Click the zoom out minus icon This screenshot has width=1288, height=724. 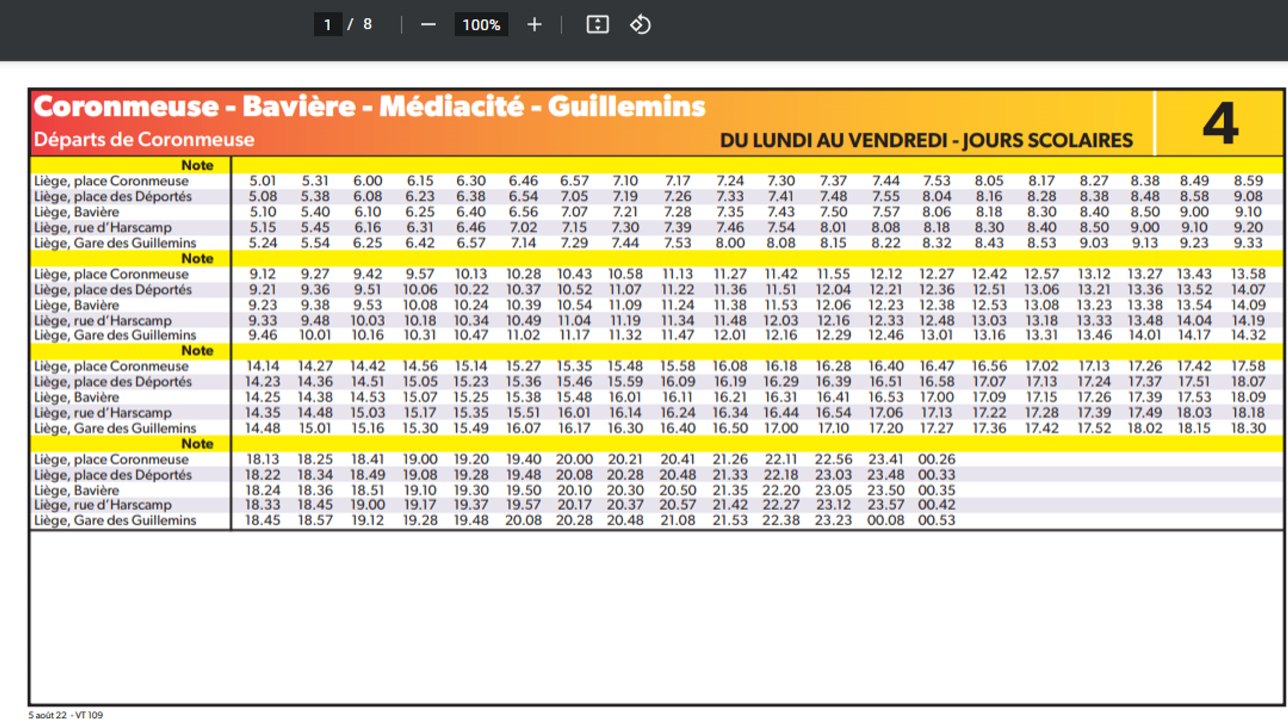428,25
